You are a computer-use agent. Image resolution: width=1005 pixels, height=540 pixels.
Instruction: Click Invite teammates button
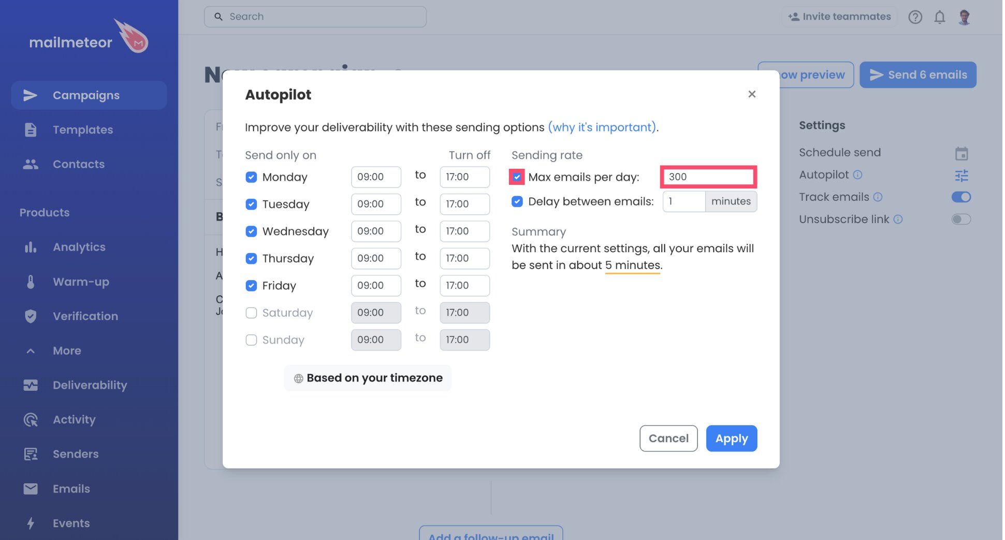click(x=839, y=17)
